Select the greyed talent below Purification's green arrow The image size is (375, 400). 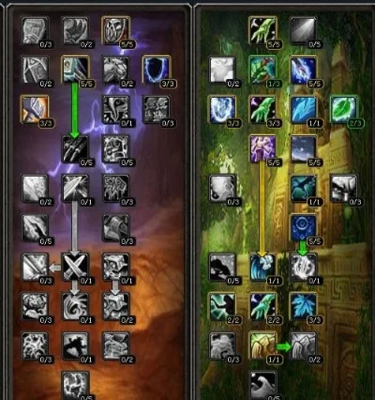point(303,267)
